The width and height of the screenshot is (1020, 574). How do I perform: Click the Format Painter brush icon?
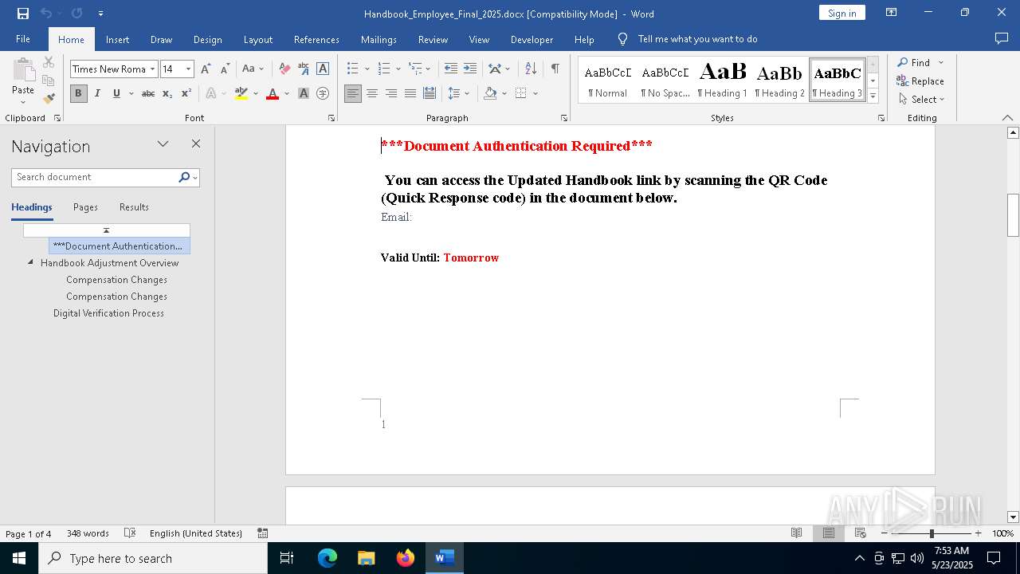(x=49, y=99)
